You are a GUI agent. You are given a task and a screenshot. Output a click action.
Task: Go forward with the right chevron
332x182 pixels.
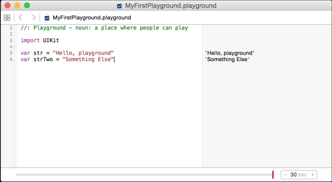(34, 18)
